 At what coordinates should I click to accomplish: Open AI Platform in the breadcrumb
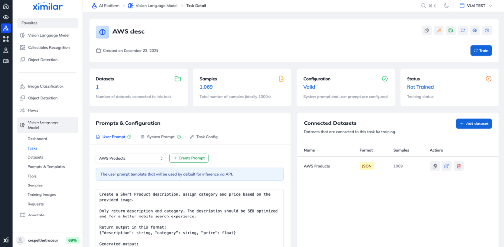(x=106, y=6)
